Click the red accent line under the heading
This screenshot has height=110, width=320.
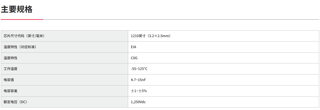click(x=22, y=19)
